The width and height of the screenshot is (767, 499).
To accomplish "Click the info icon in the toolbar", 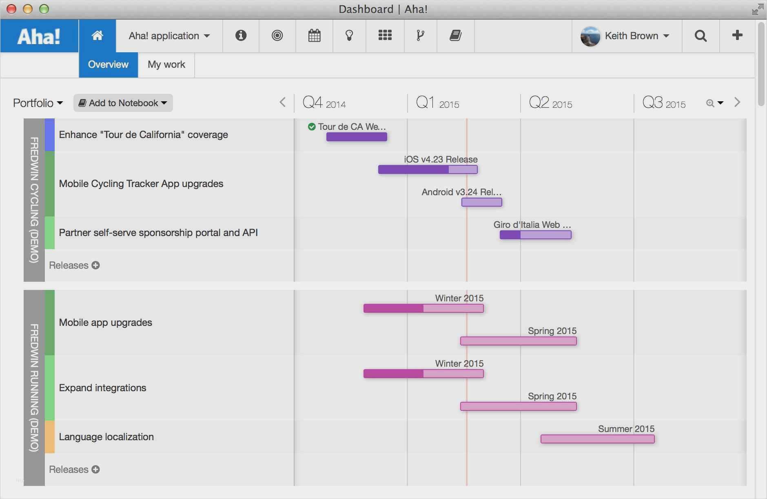I will point(240,36).
